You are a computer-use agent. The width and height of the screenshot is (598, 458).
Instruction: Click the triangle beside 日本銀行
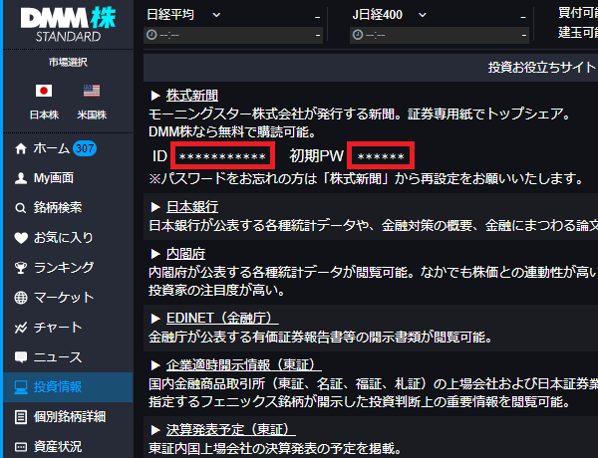(x=155, y=207)
